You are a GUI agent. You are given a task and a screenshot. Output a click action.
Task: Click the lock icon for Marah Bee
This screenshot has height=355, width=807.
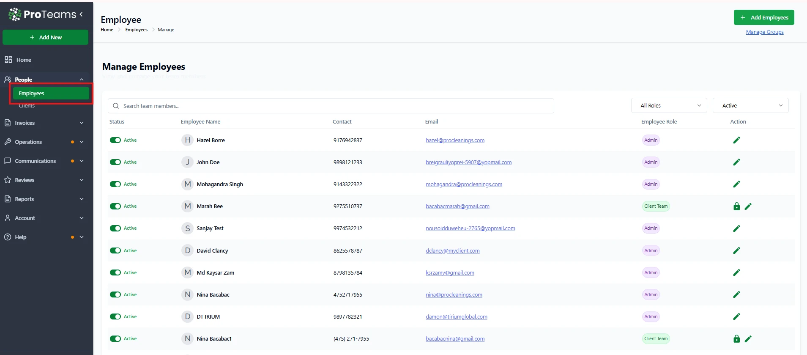click(736, 206)
